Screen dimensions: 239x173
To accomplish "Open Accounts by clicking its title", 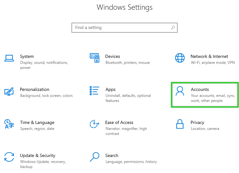I will tap(200, 90).
